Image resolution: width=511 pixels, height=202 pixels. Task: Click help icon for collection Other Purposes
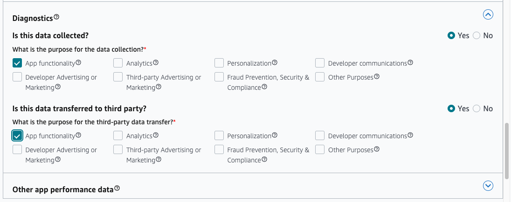pyautogui.click(x=377, y=77)
